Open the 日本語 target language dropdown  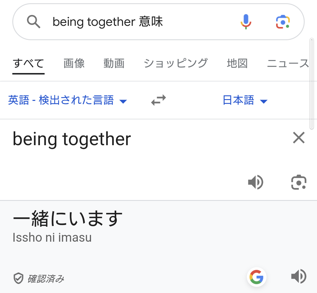coord(245,101)
